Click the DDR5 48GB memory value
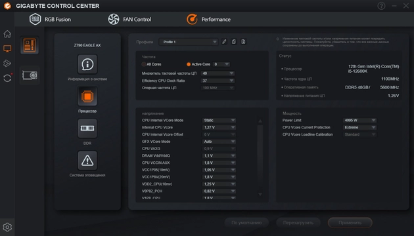This screenshot has width=414, height=236. pos(357,87)
